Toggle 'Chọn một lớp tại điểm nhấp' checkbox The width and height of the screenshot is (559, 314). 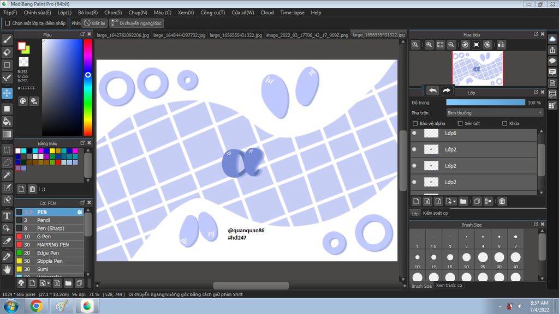click(8, 23)
